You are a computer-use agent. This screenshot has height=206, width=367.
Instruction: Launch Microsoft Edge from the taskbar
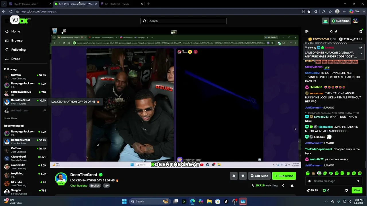192,201
